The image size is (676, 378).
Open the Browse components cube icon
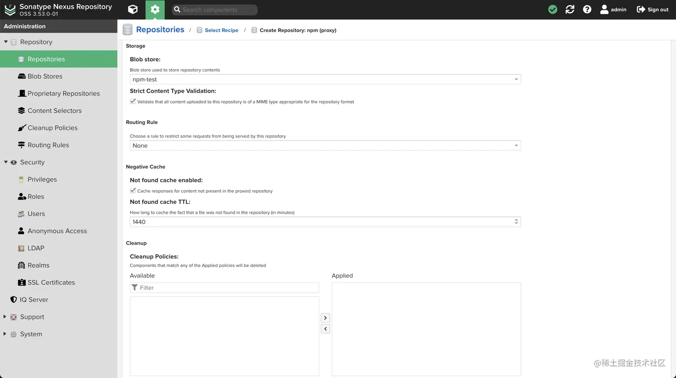(x=133, y=9)
